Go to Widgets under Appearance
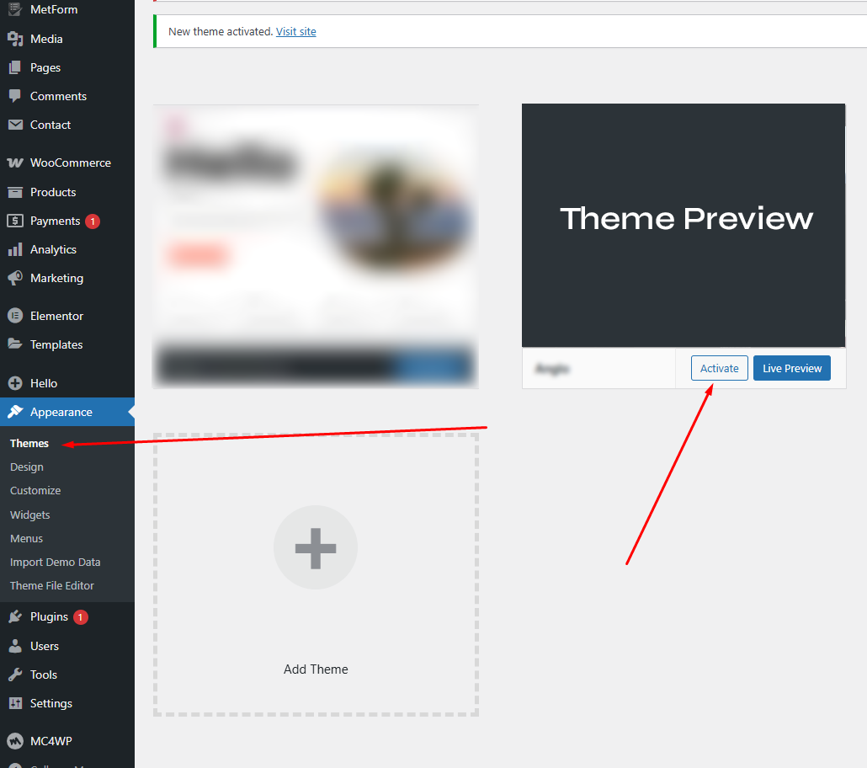The height and width of the screenshot is (768, 867). pos(30,515)
